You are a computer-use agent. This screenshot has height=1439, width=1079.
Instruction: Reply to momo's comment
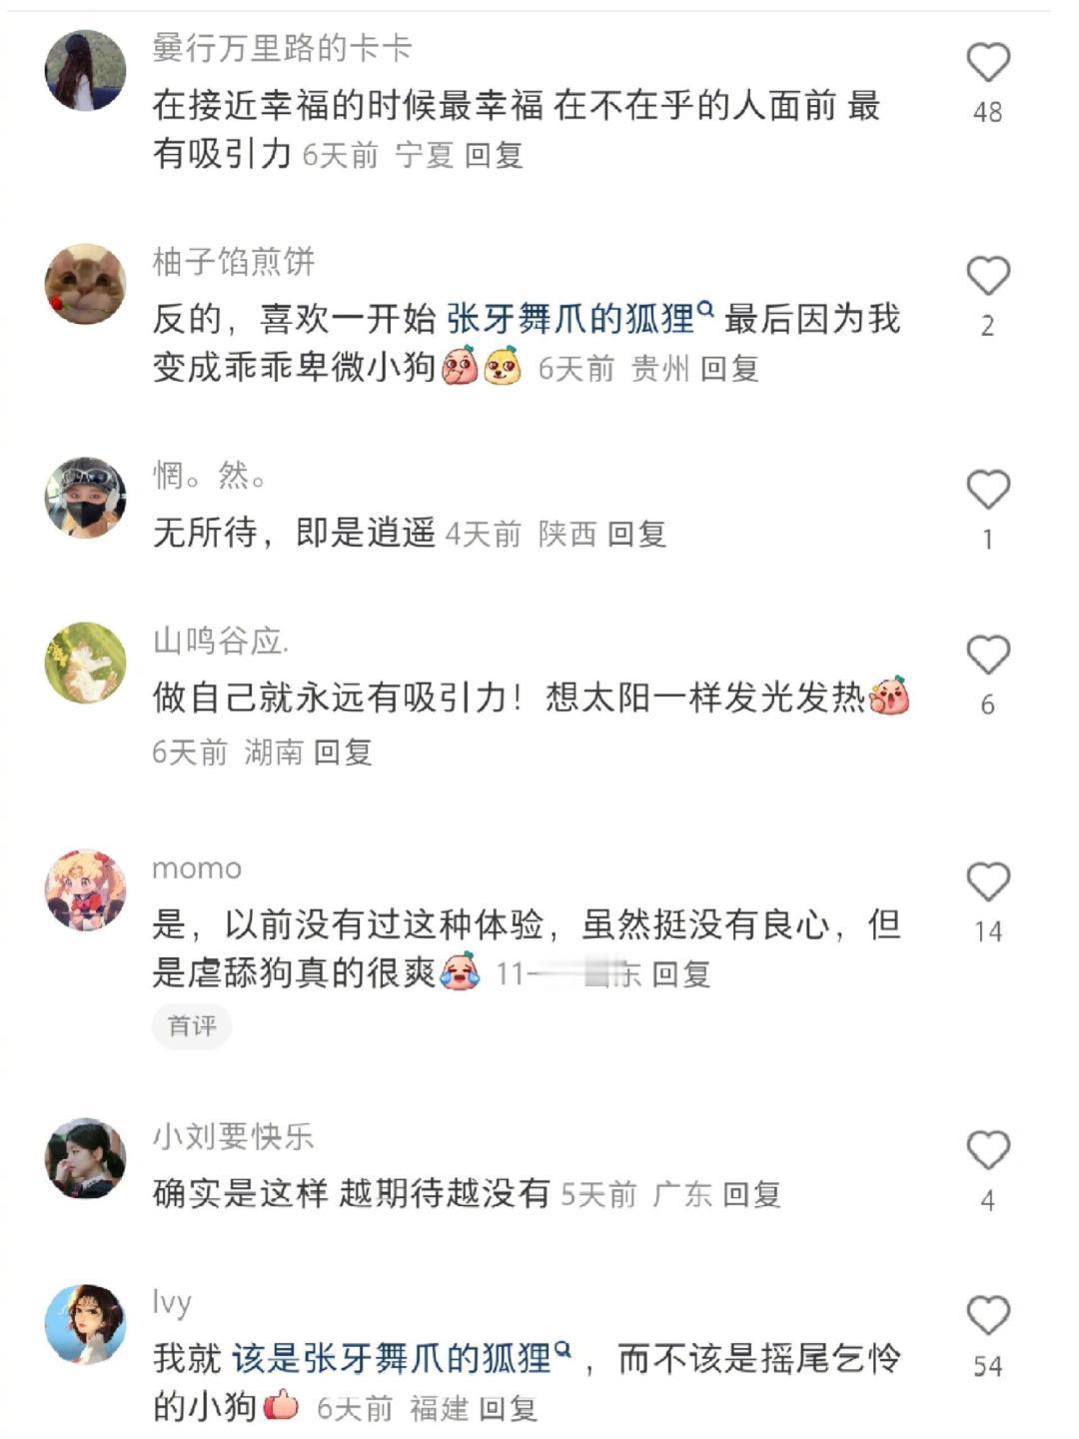(680, 973)
